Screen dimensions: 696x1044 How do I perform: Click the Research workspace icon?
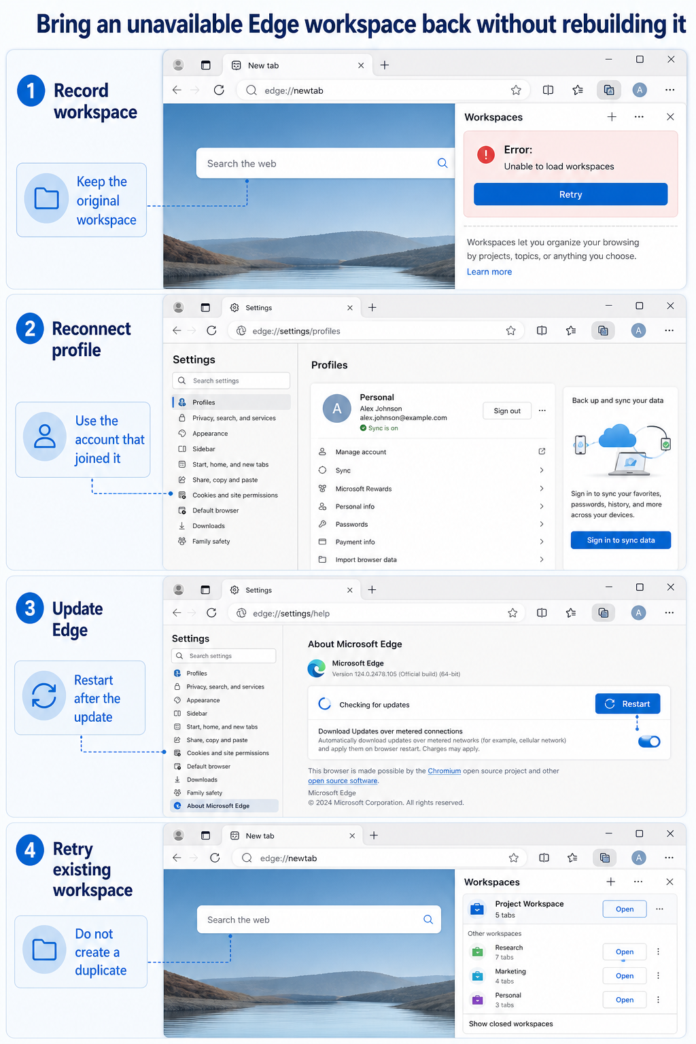(x=478, y=952)
